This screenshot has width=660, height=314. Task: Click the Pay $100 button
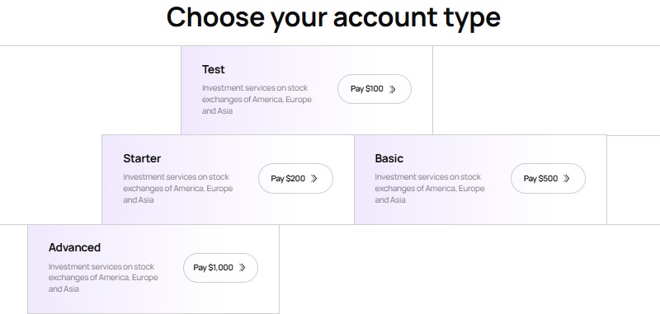375,89
